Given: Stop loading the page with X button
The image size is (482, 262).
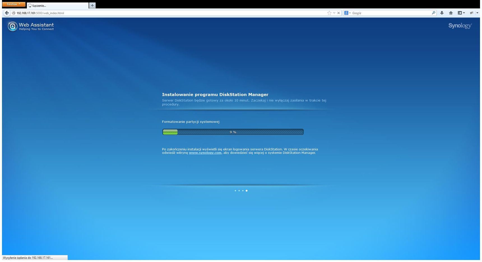Looking at the screenshot, I should 339,13.
